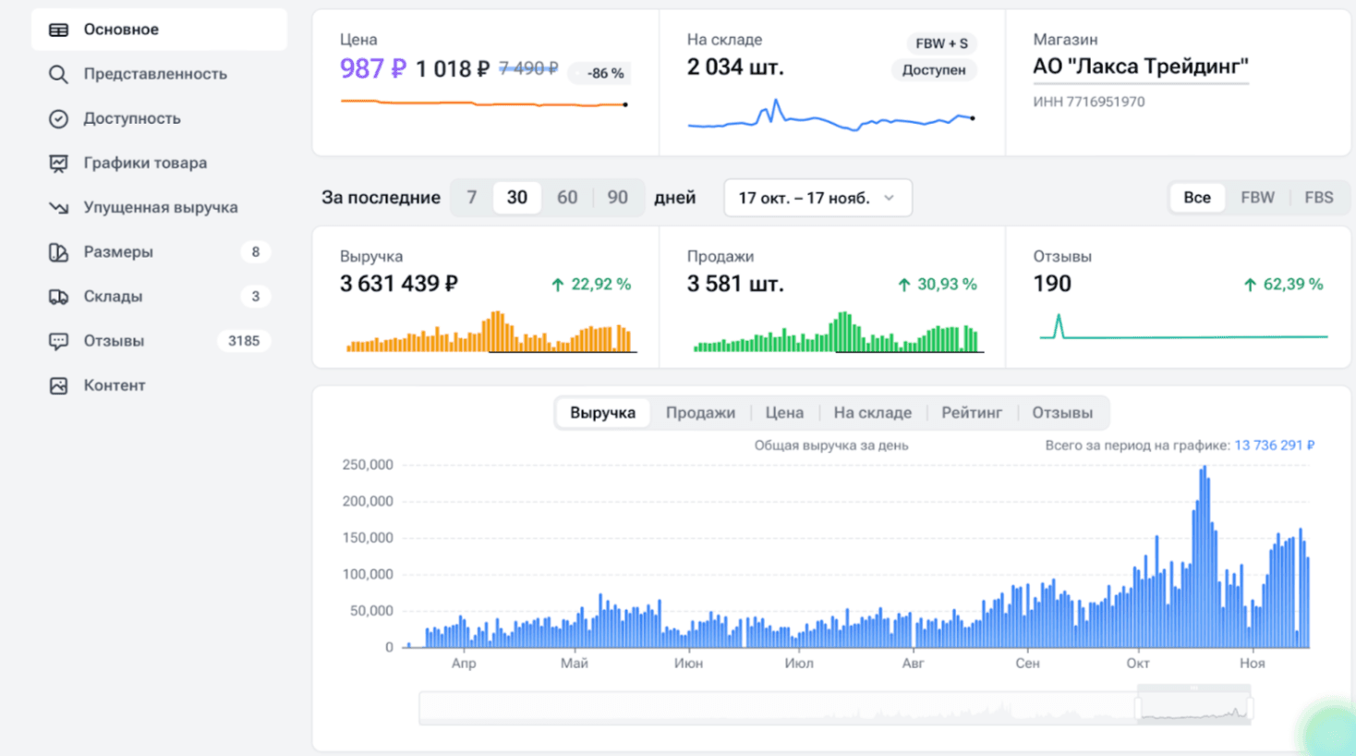Click the orange price sparkline chart
Screen dimensions: 1356x756
click(485, 104)
